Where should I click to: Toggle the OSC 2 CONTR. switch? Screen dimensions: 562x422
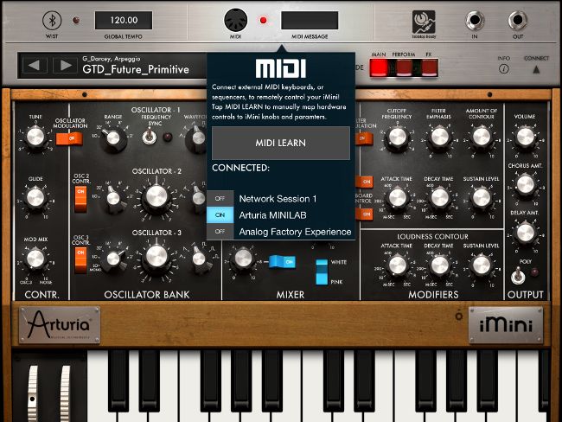click(x=80, y=199)
